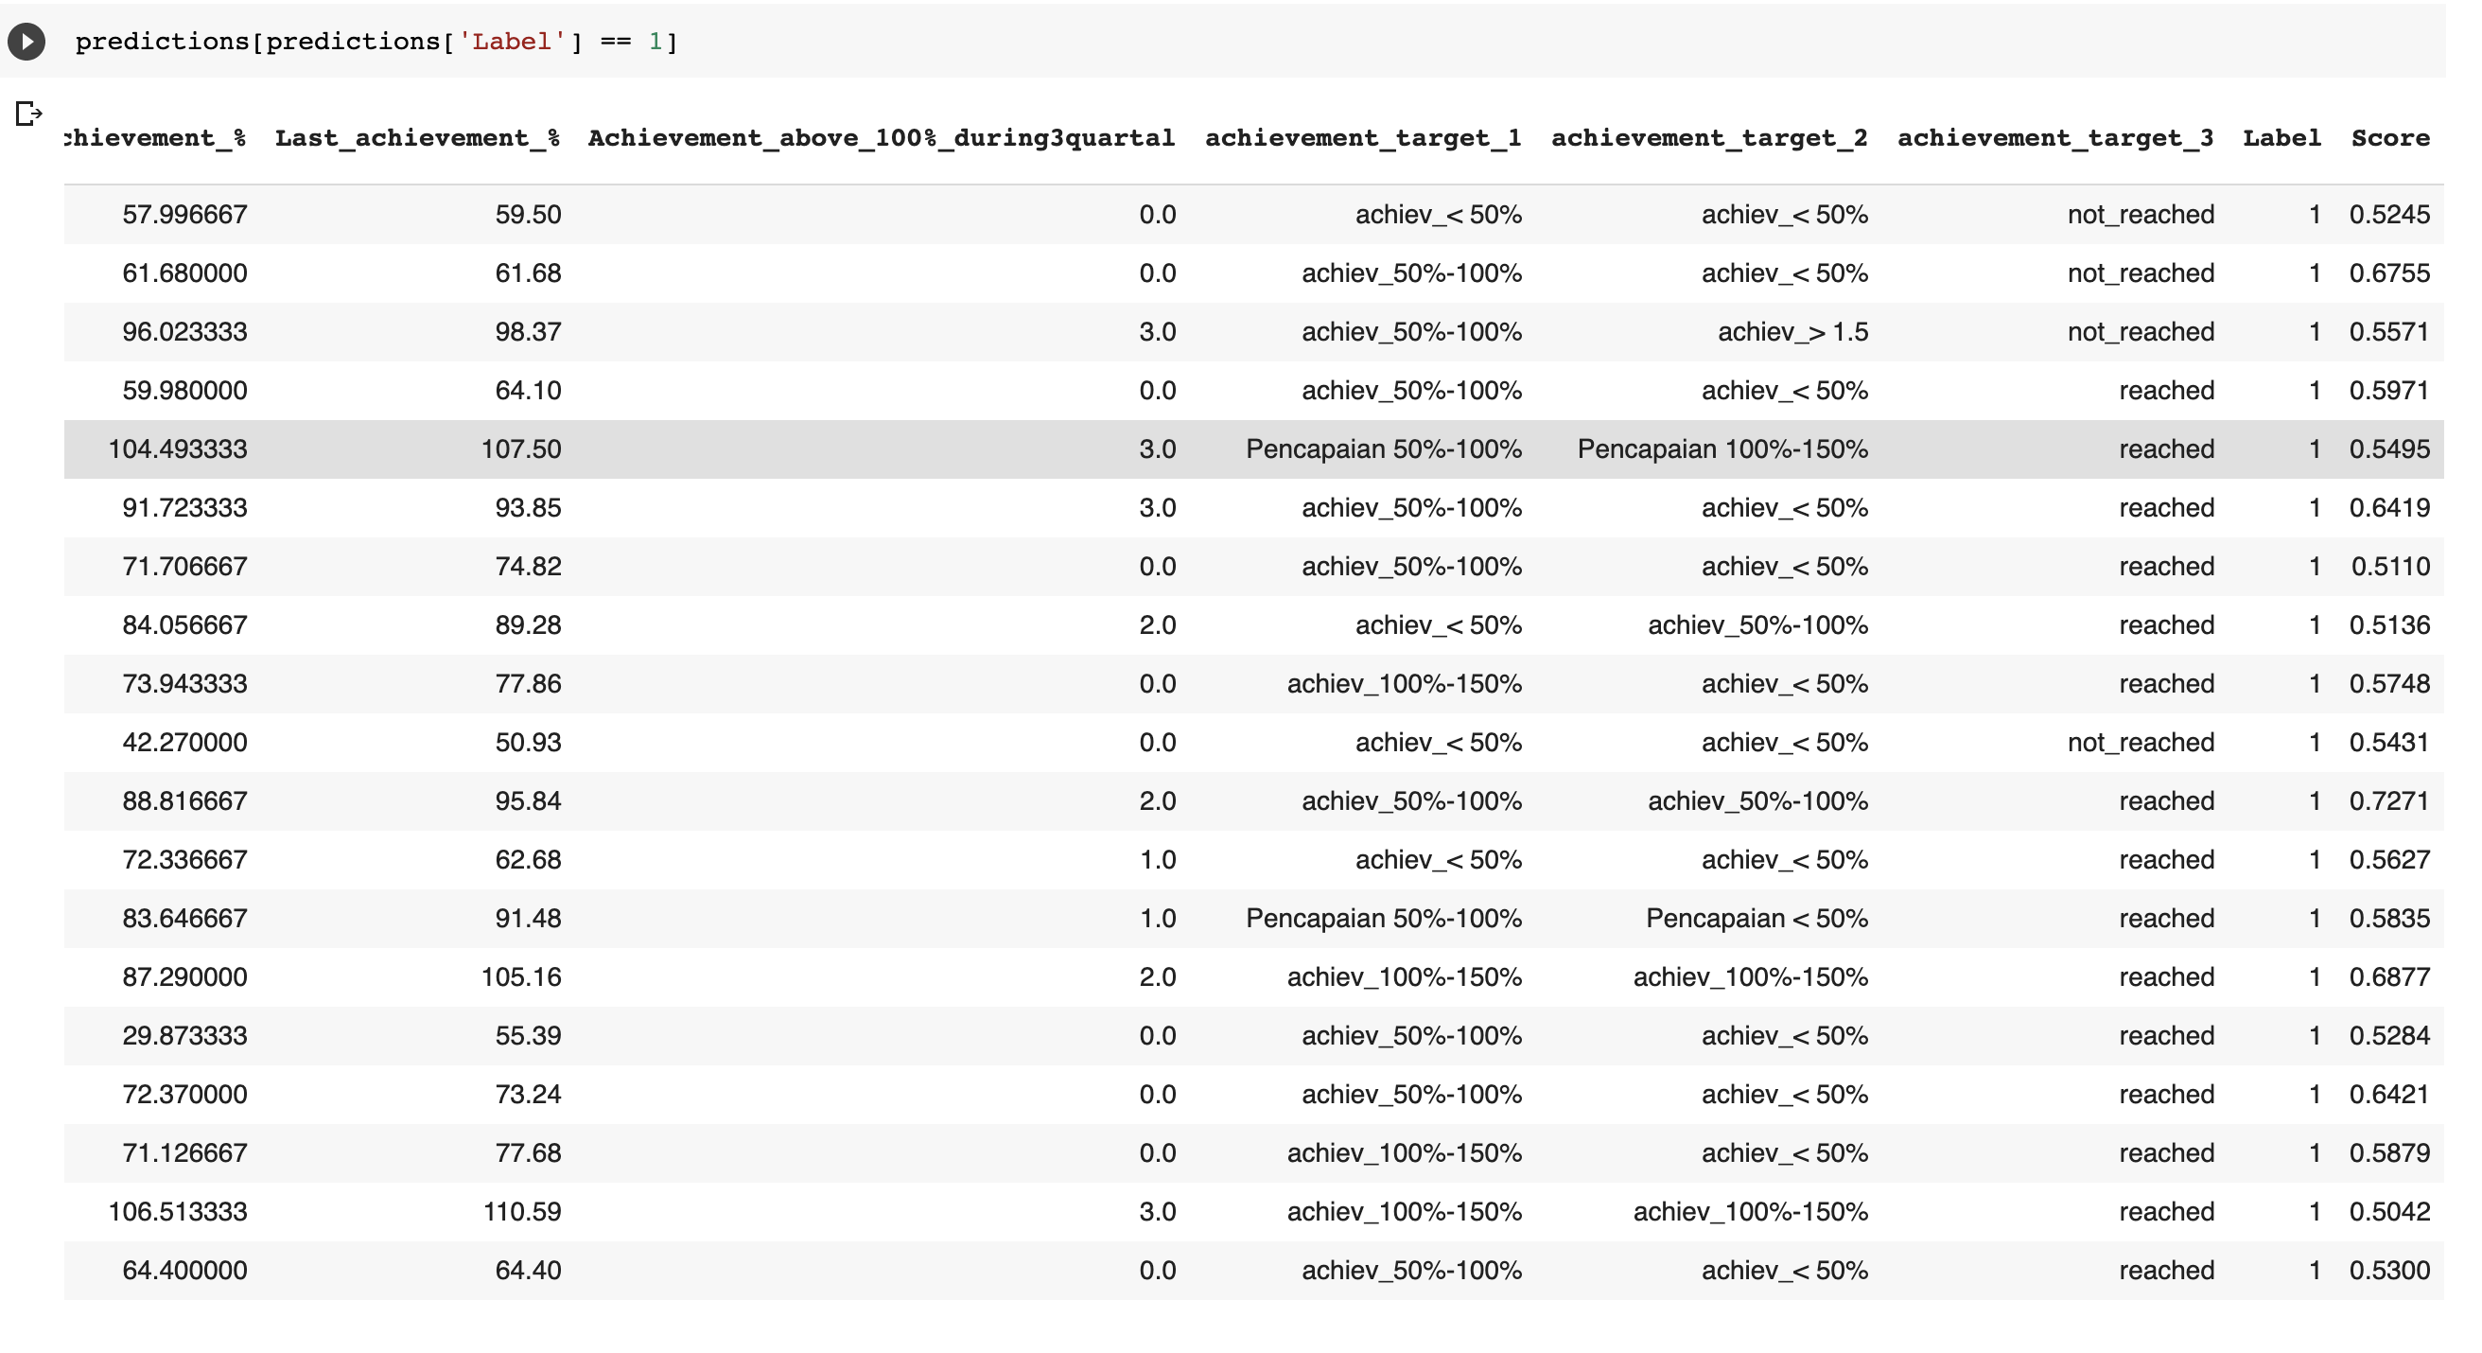Click the 'achiev_> 1.5' cell value

pos(1793,330)
